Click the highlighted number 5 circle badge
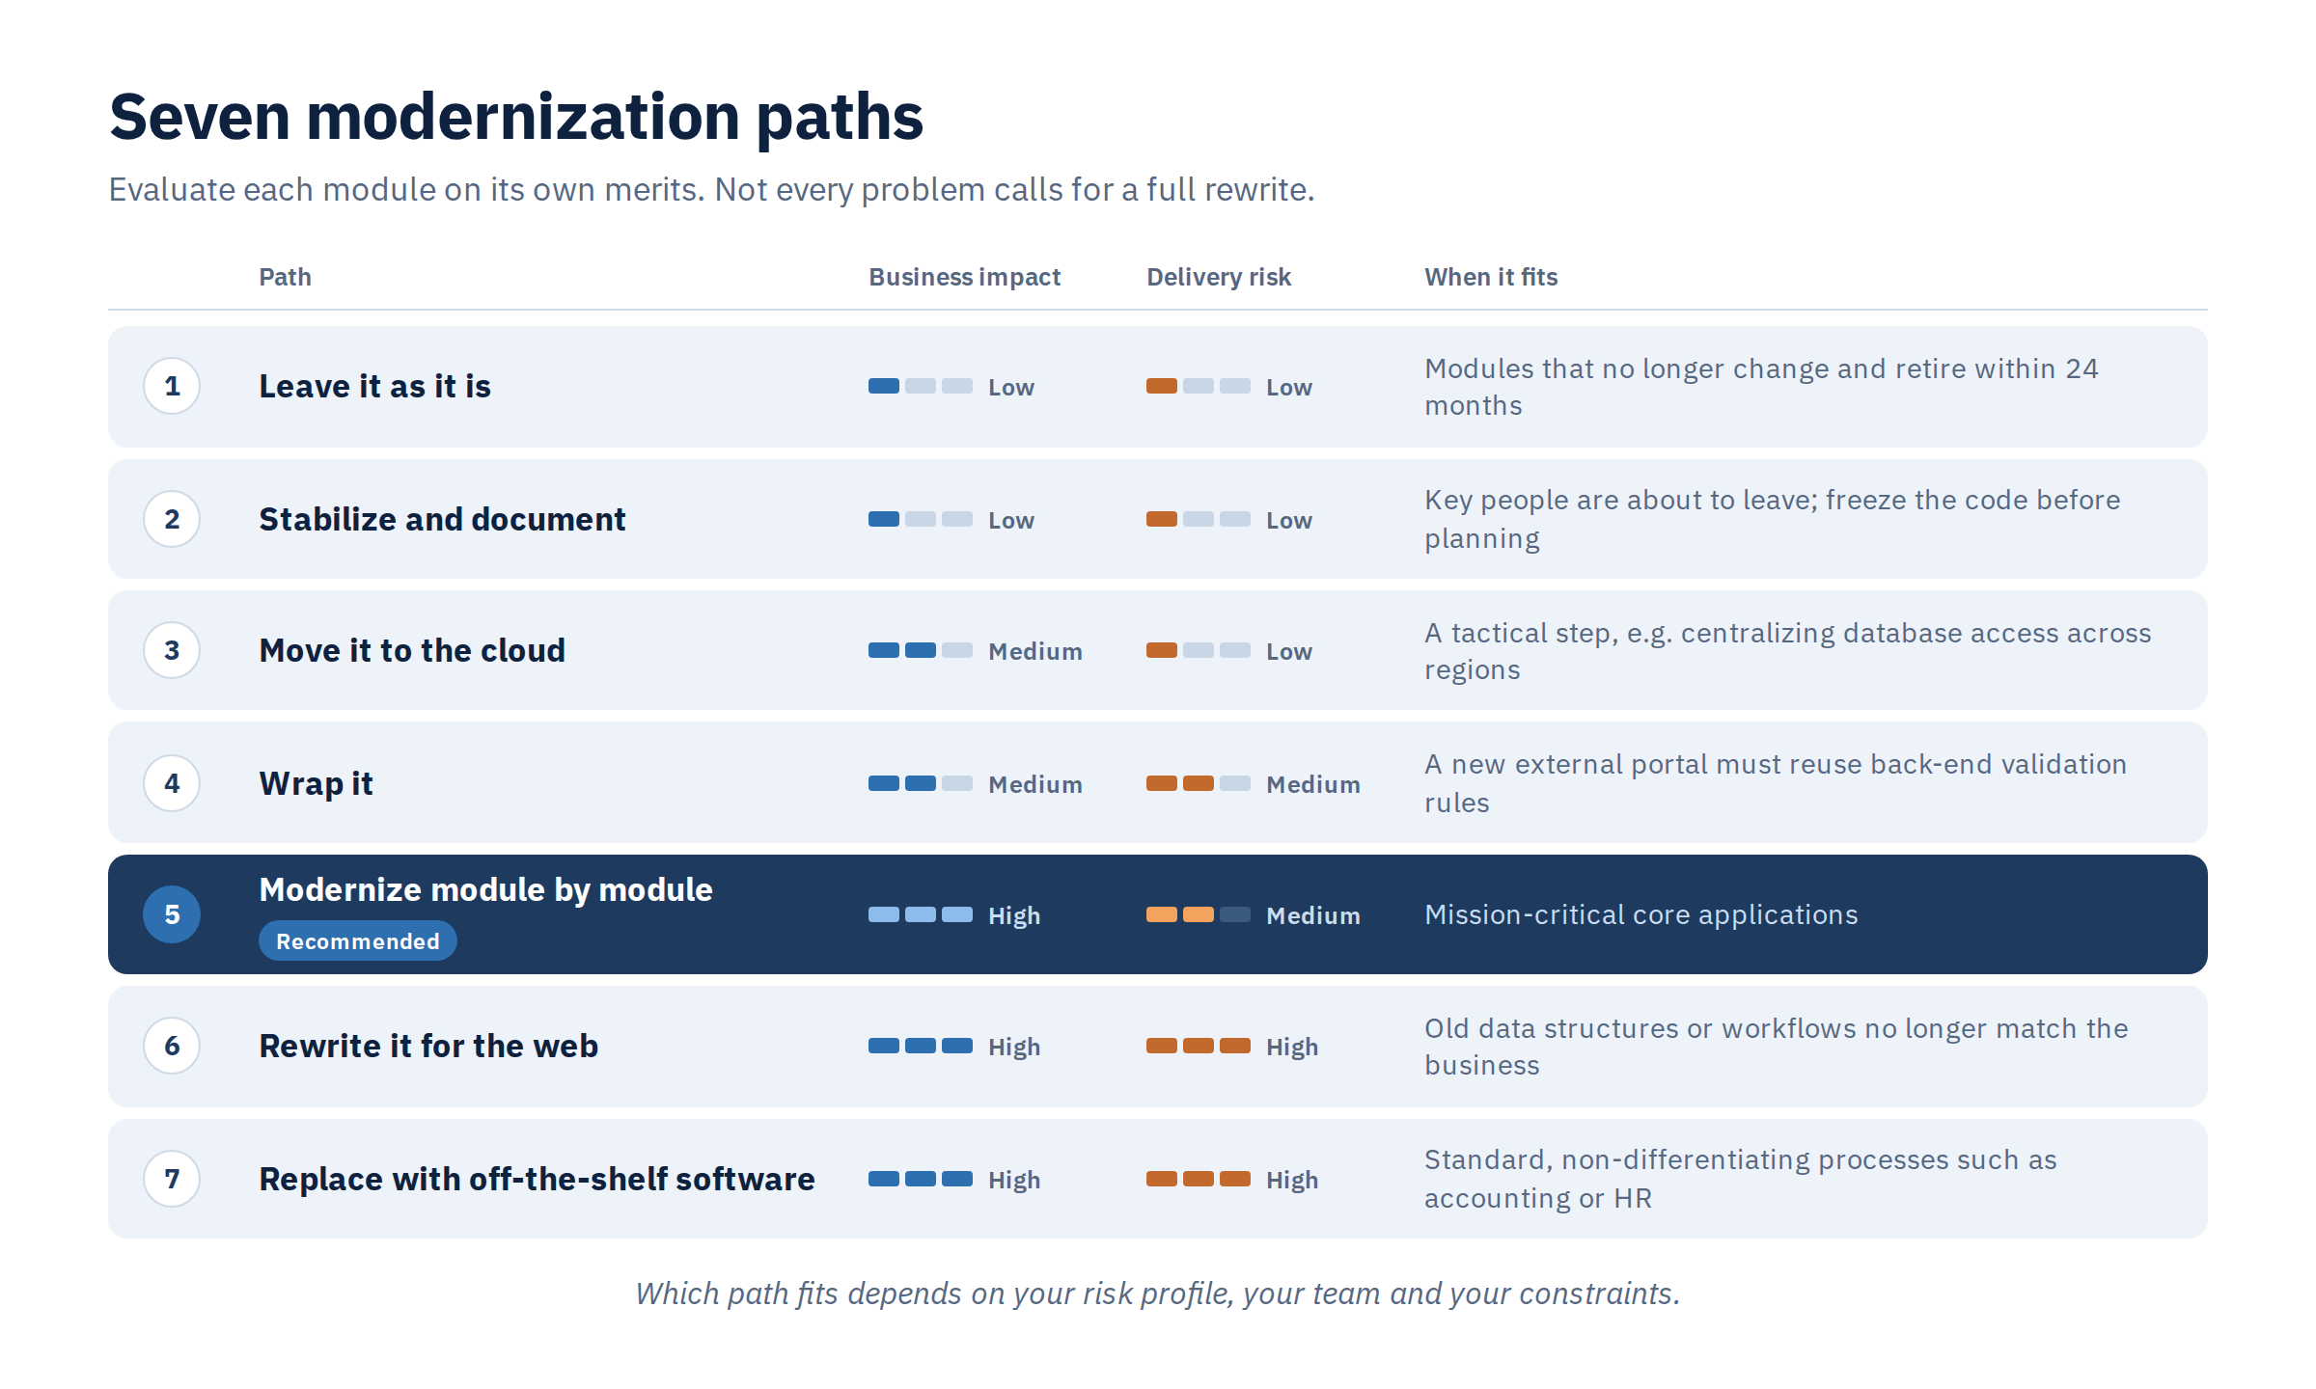This screenshot has height=1389, width=2316. (172, 914)
